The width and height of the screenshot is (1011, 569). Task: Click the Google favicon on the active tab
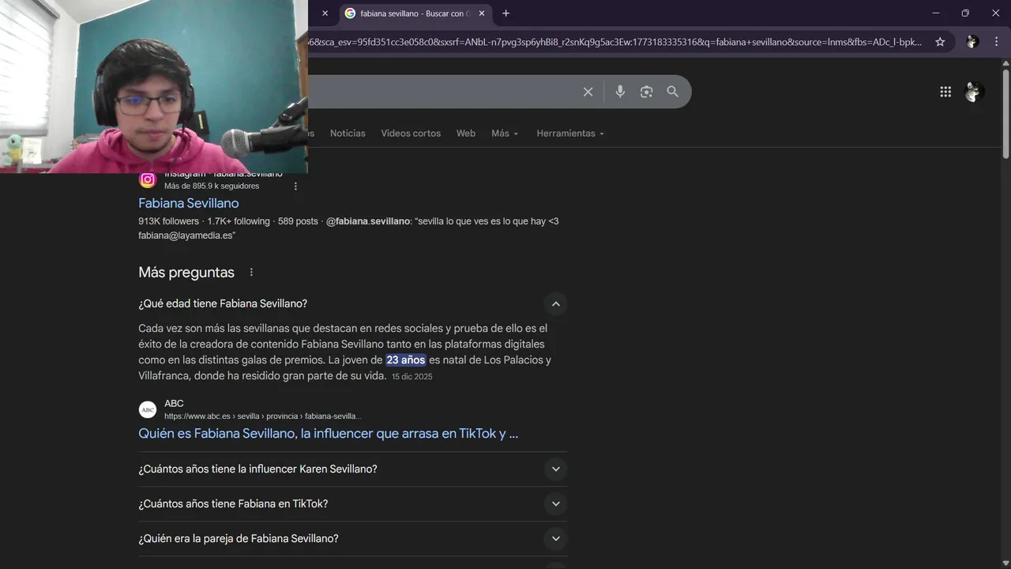tap(350, 13)
